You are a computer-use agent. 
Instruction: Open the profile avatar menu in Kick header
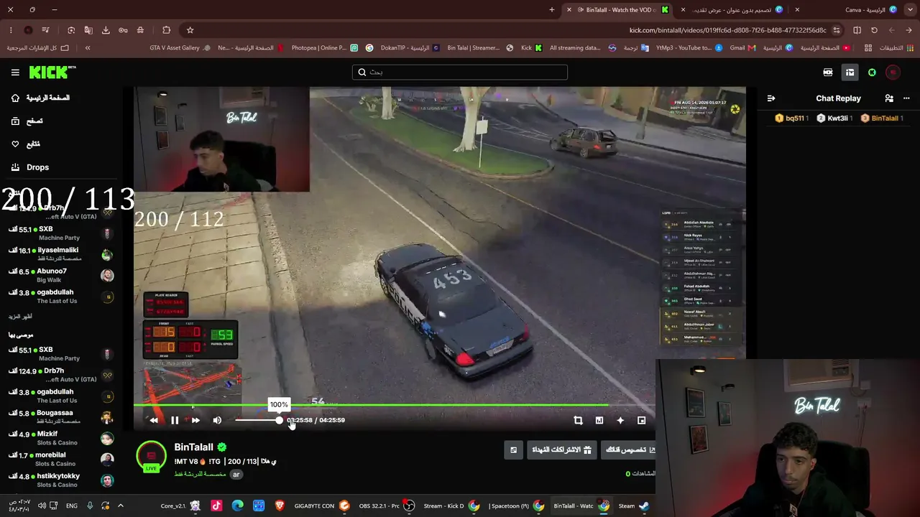click(893, 73)
